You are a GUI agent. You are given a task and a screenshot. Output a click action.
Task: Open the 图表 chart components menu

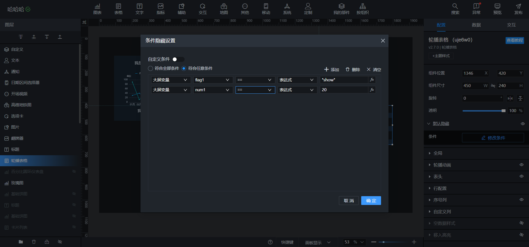[x=97, y=9]
